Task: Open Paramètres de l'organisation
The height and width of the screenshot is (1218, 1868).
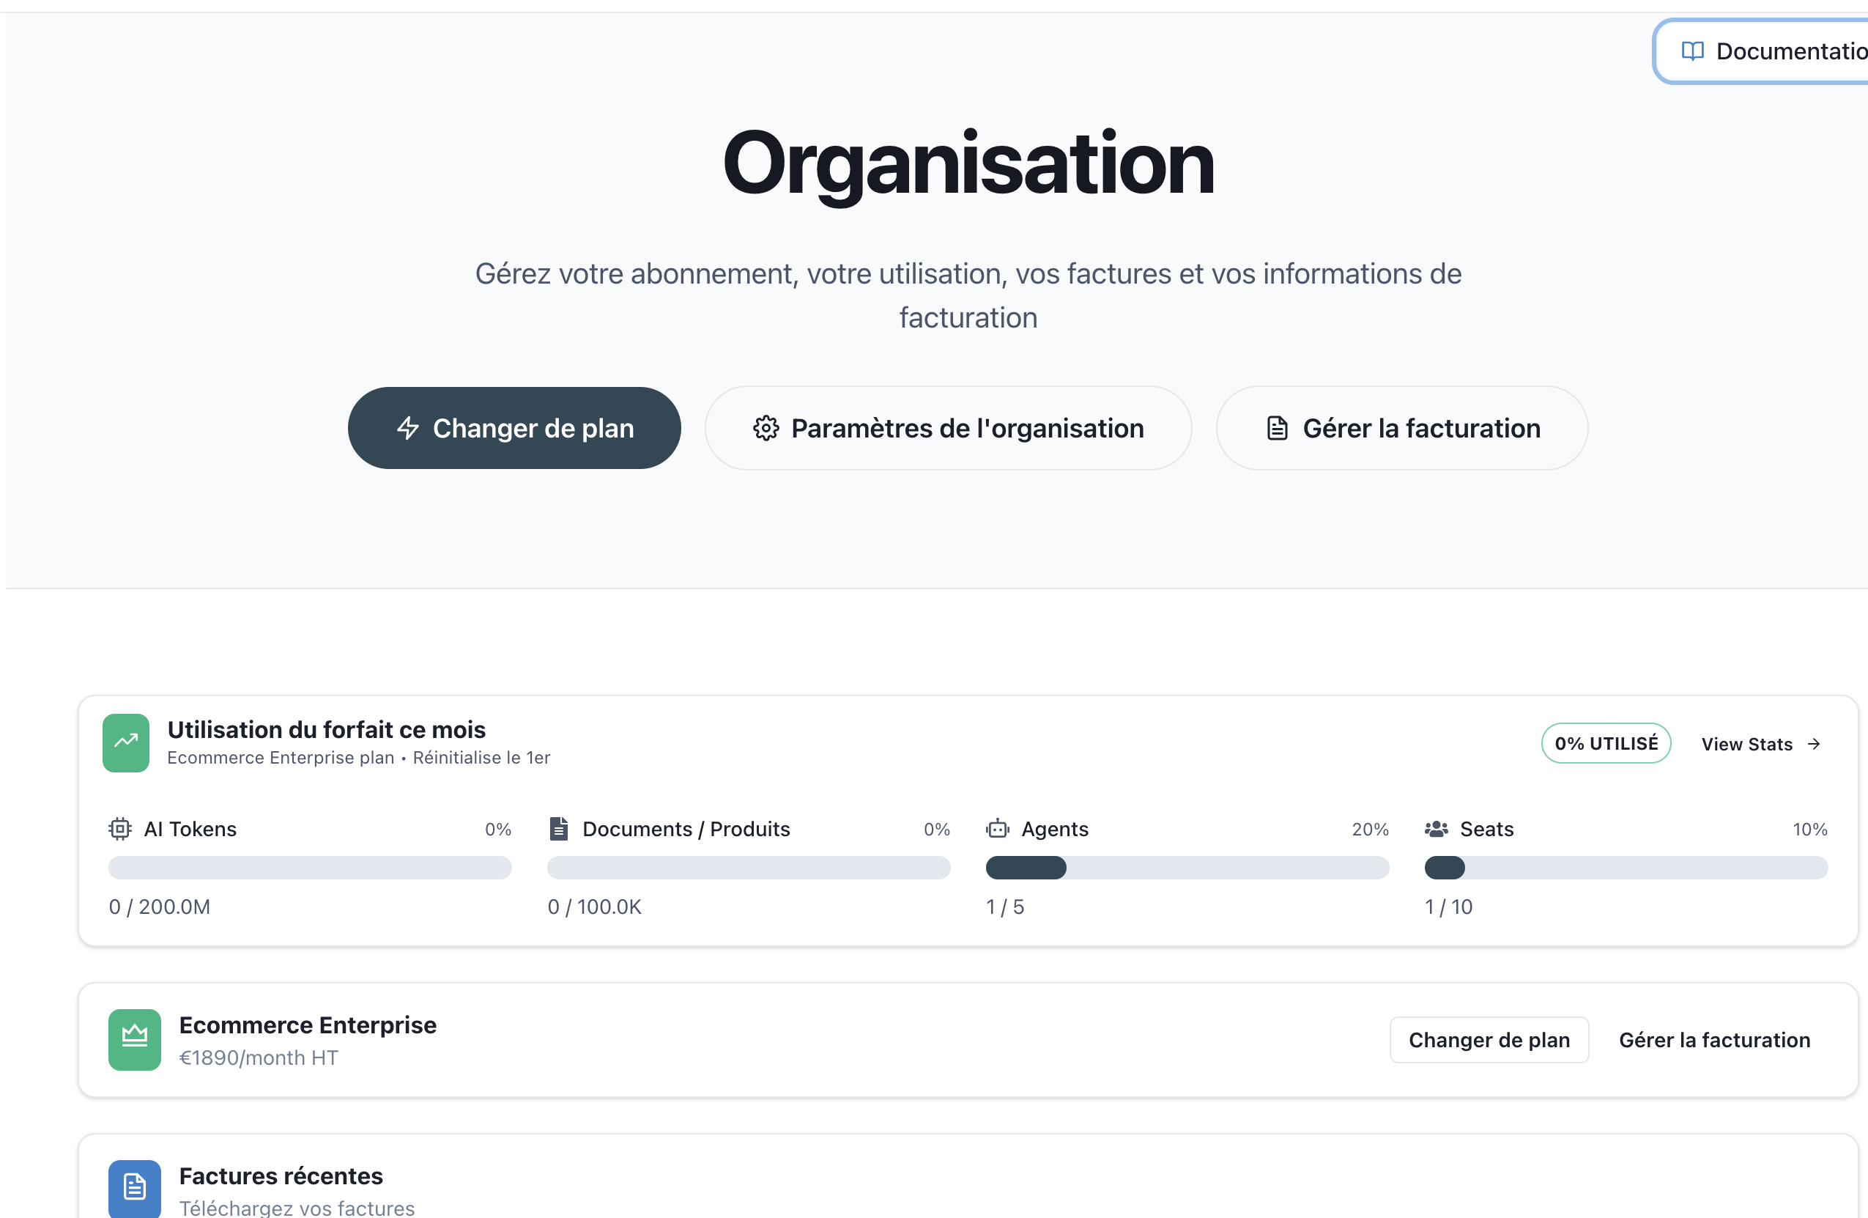Action: (x=948, y=428)
